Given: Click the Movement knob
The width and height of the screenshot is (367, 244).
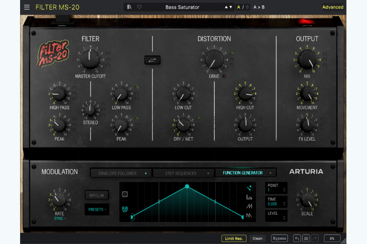Looking at the screenshot, I should click(x=307, y=93).
